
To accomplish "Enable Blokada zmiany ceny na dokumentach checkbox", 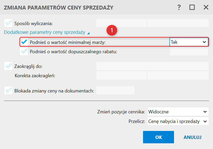I will [9, 90].
